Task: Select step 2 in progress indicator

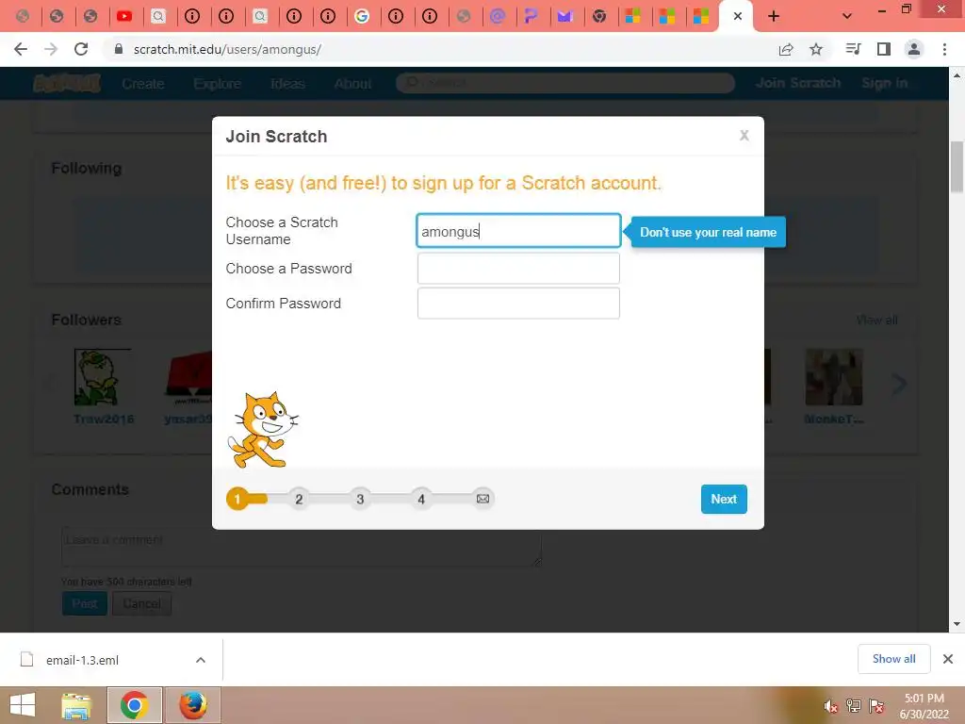Action: pos(299,499)
